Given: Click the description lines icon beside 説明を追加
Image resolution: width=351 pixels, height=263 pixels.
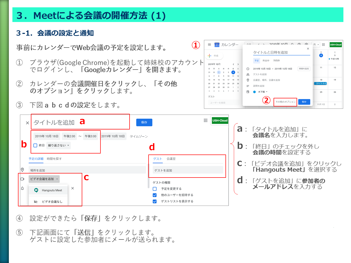Looking at the screenshot, I should point(248,86).
